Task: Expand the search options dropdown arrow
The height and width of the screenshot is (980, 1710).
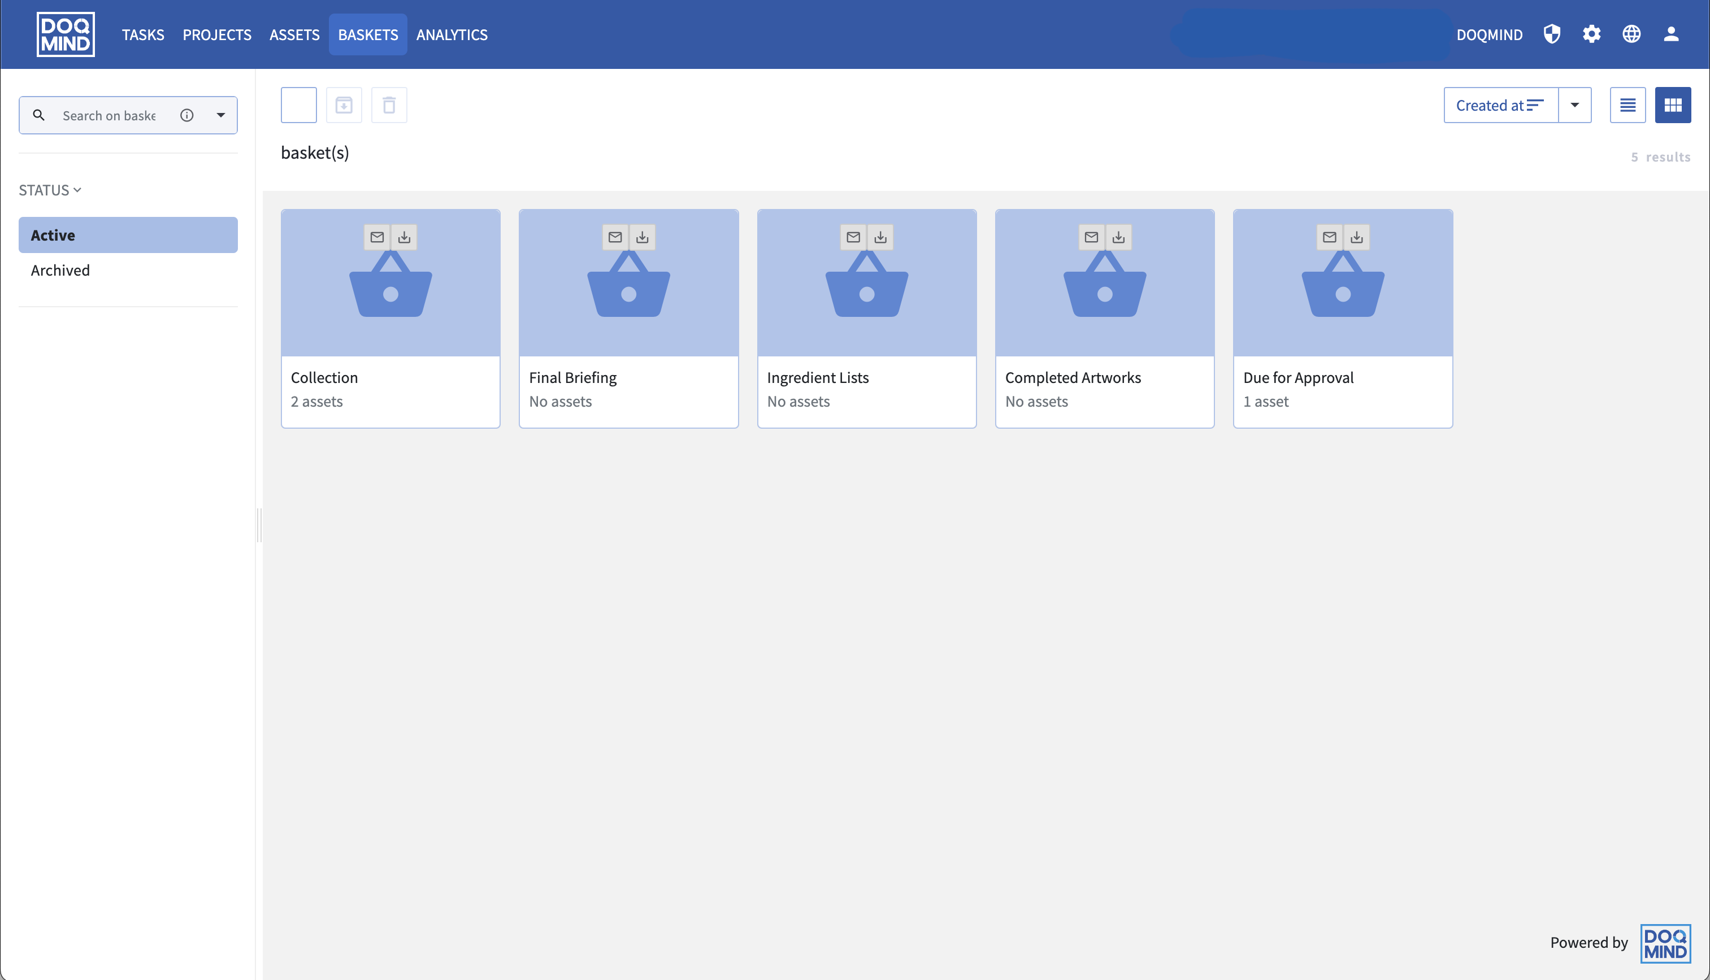Action: (x=221, y=115)
